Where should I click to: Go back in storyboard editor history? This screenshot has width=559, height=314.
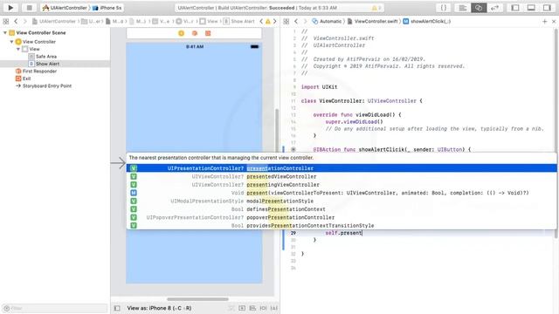tap(16, 21)
